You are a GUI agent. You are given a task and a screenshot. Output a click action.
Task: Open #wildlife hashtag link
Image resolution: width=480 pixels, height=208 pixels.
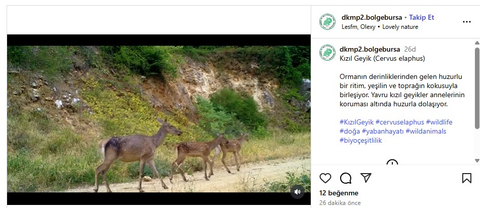point(439,122)
